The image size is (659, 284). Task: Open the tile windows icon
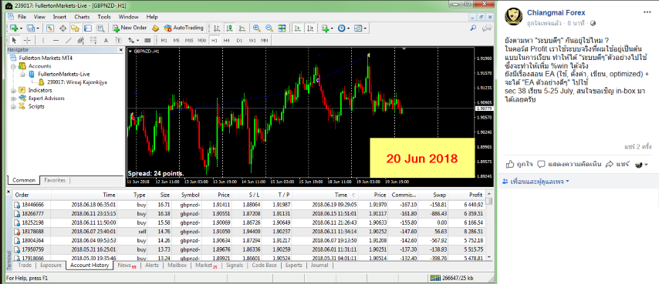pos(282,28)
